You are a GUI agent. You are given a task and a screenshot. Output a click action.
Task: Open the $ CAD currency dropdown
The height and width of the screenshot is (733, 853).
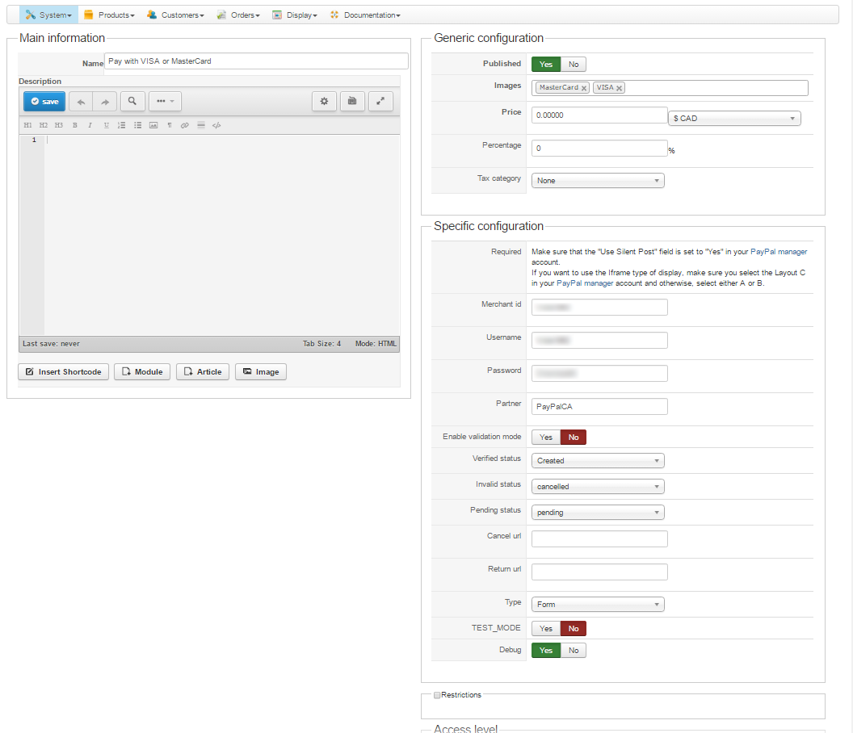pyautogui.click(x=734, y=119)
